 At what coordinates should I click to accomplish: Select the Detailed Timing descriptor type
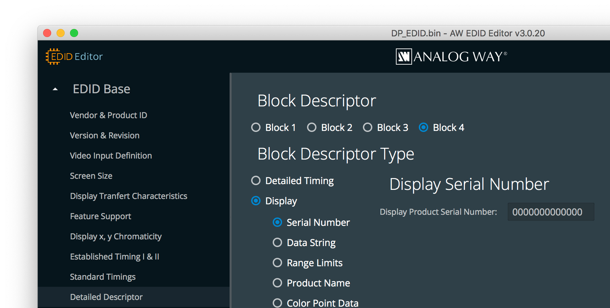(256, 181)
